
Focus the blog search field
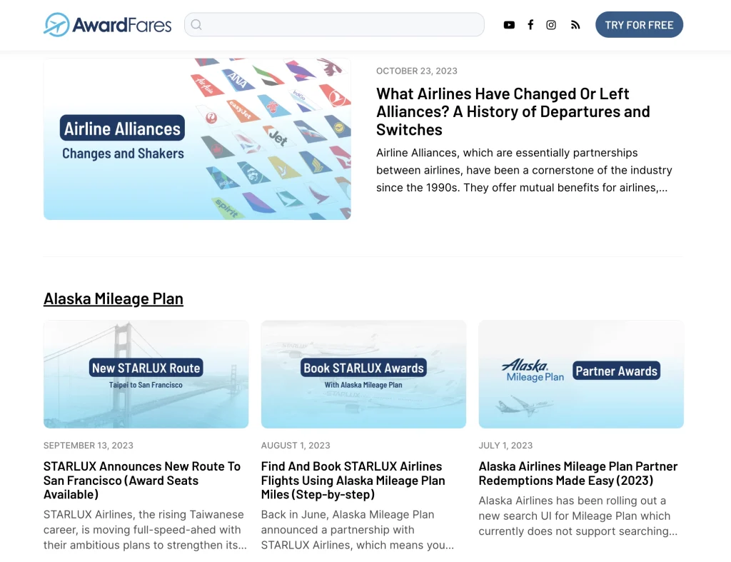(x=334, y=25)
